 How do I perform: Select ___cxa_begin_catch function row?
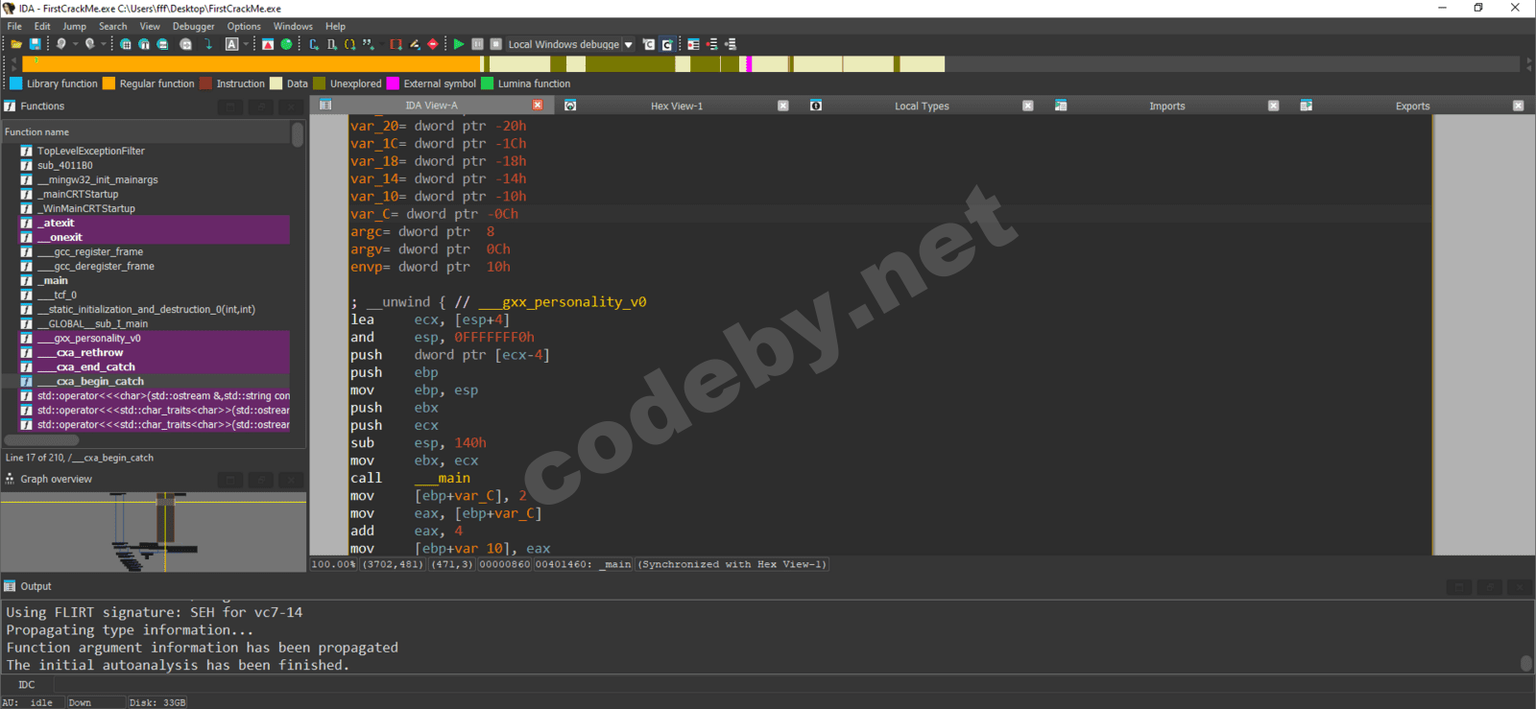tap(154, 382)
